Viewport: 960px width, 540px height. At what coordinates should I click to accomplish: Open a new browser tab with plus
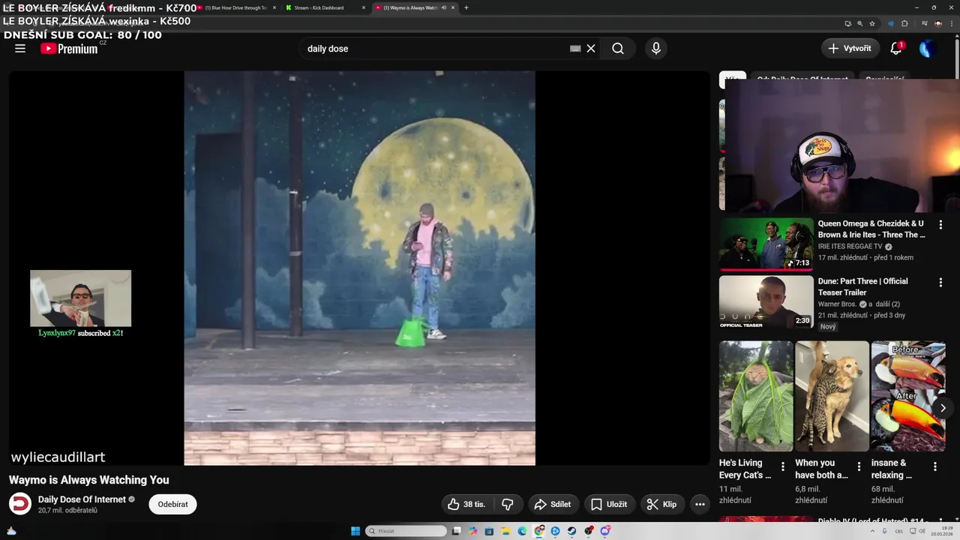click(x=466, y=7)
